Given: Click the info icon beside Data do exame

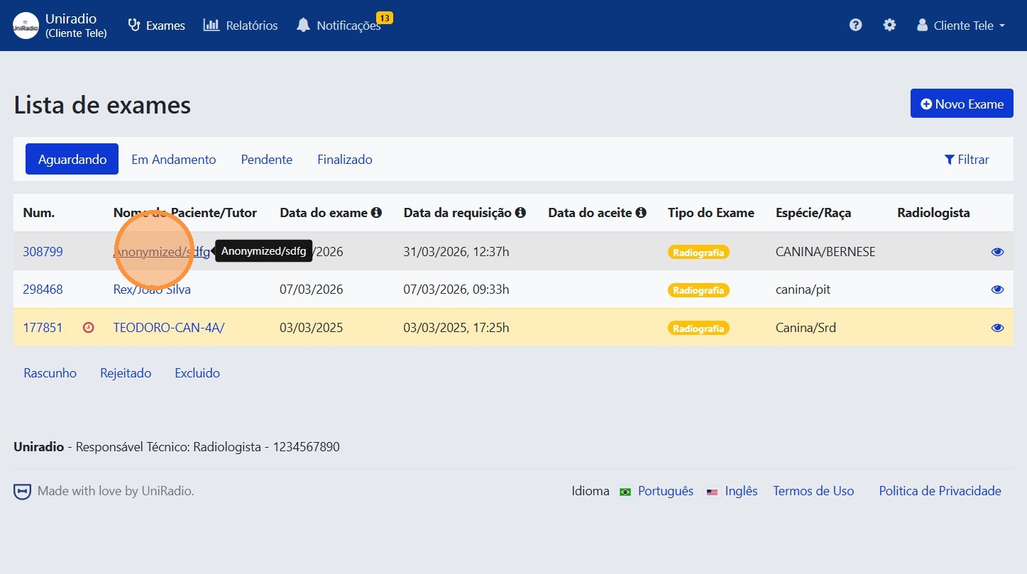Looking at the screenshot, I should 376,212.
